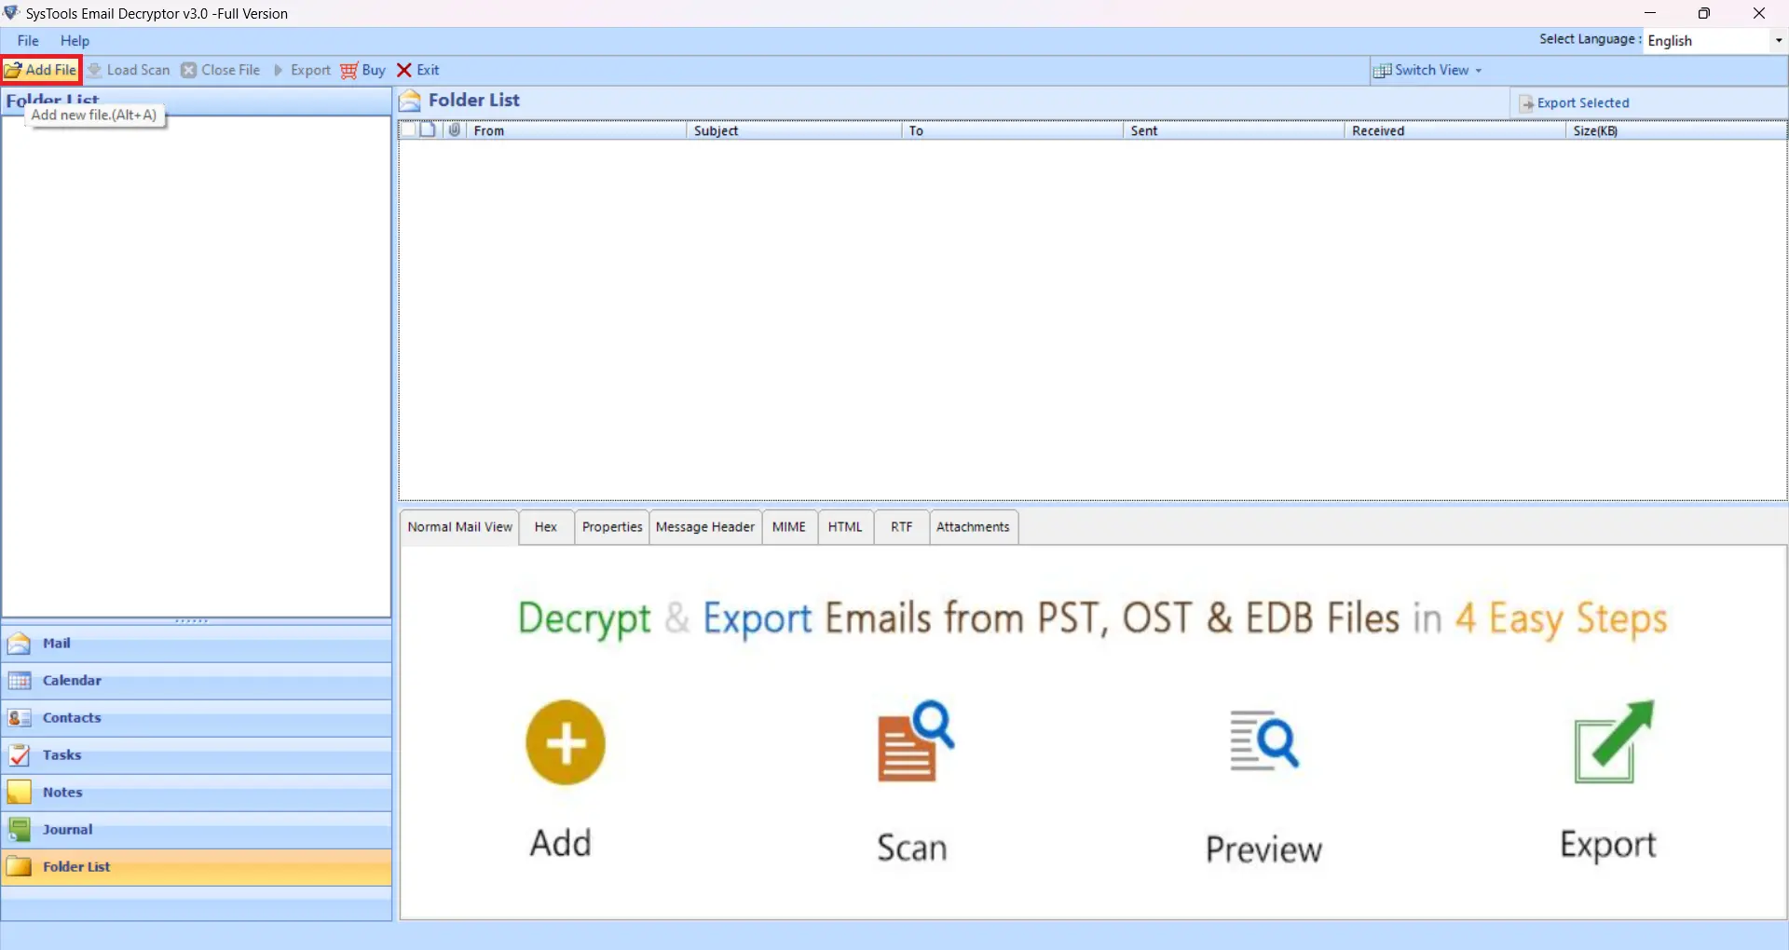The width and height of the screenshot is (1789, 950).
Task: Minimize the SysTools Email Decryptor window
Action: tap(1650, 13)
